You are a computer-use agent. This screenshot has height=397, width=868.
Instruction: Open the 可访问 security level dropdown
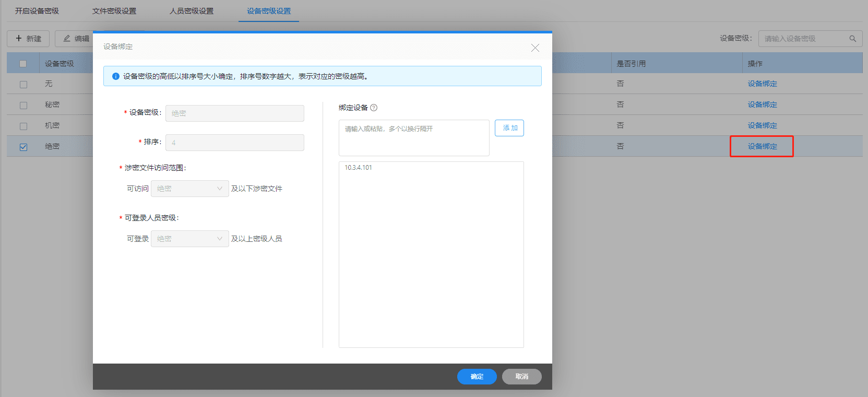pyautogui.click(x=190, y=189)
